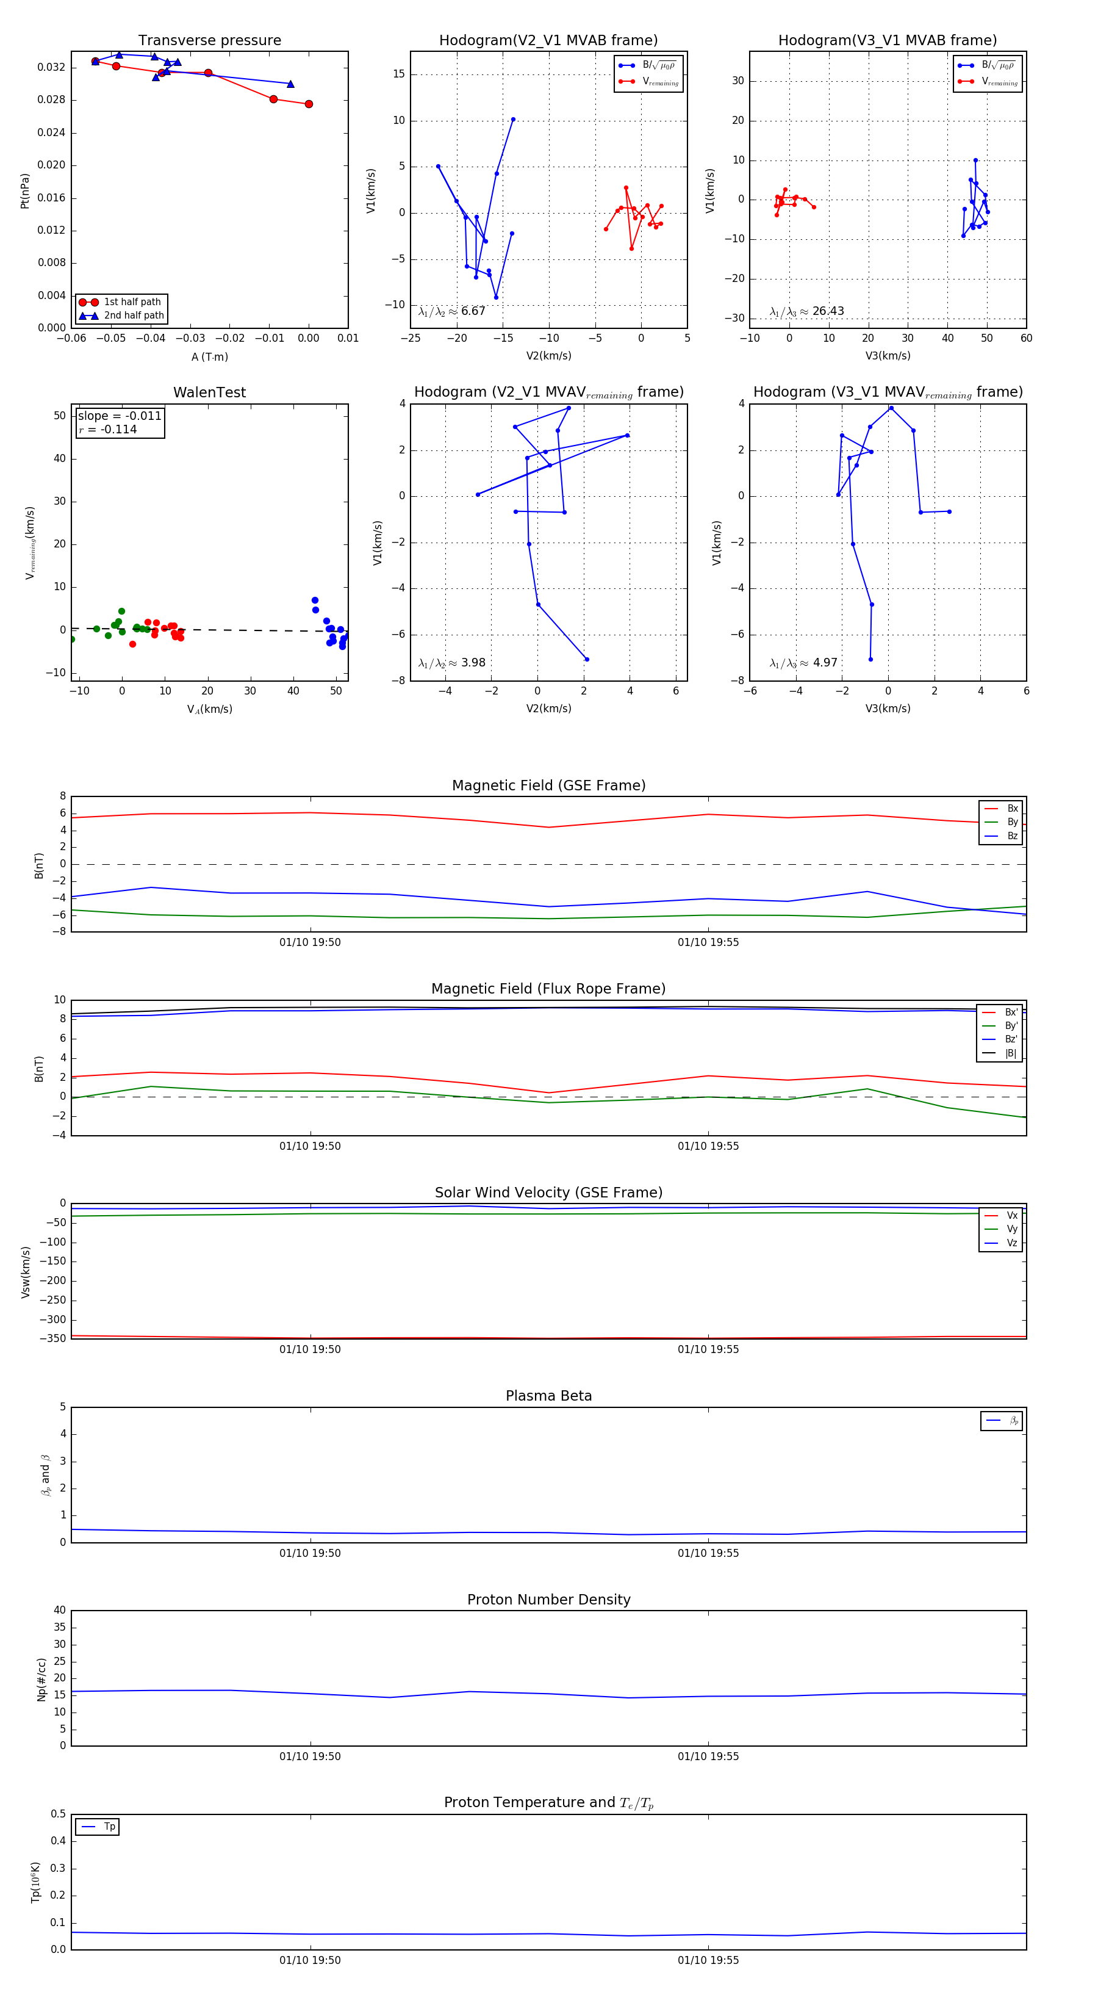Select the Vy legend entry in velocity plot

[x=1001, y=1229]
